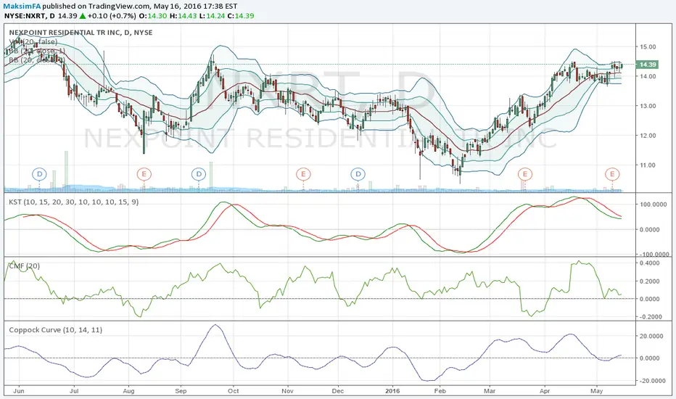Click the 2016 year label on time axis
676x399 pixels.
coord(392,391)
